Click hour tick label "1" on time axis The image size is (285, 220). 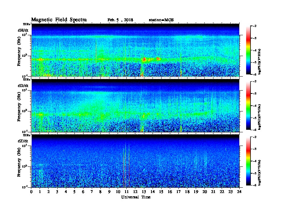[x=40, y=192]
